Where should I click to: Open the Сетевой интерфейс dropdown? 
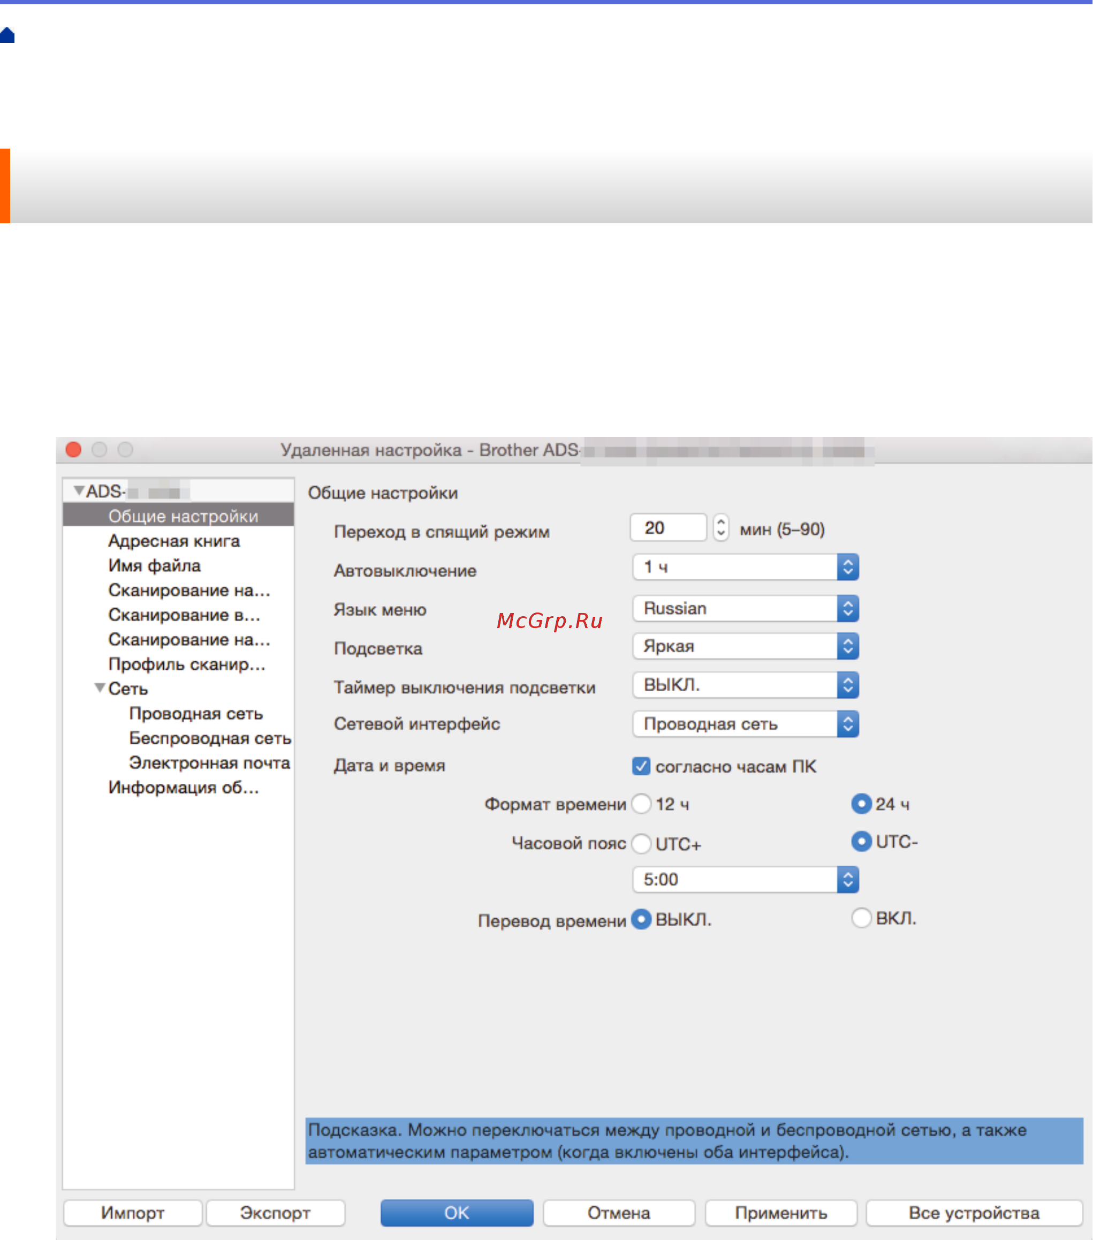[x=848, y=723]
